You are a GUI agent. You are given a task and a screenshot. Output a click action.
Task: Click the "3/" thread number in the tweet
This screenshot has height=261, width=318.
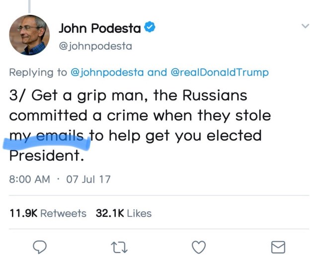(x=16, y=95)
